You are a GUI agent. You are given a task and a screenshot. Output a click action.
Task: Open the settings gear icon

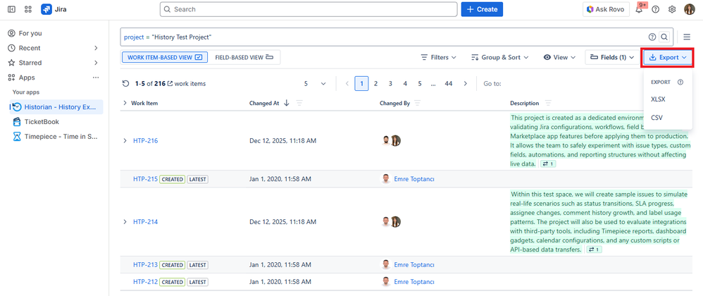tap(672, 9)
